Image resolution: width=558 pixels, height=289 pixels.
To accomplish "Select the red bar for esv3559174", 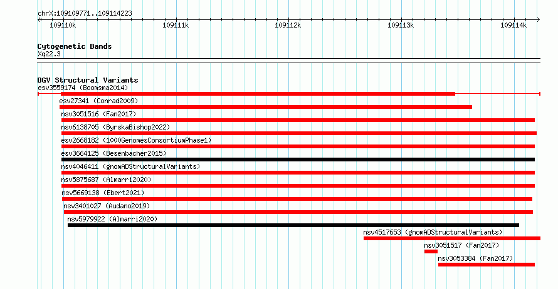I will point(258,94).
